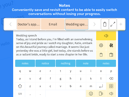Click the trash icon in notes toolbar
Viewport: 129px width, 97px height.
pos(105,24)
